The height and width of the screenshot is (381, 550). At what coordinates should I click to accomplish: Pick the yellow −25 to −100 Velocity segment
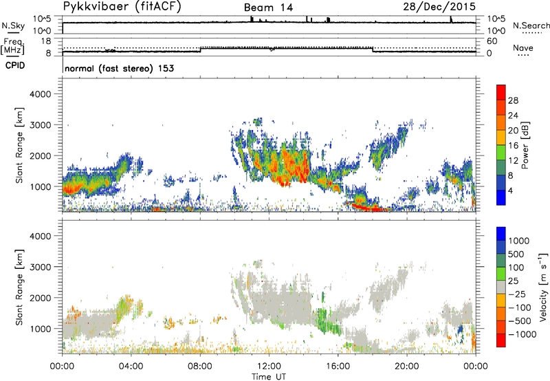[501, 301]
